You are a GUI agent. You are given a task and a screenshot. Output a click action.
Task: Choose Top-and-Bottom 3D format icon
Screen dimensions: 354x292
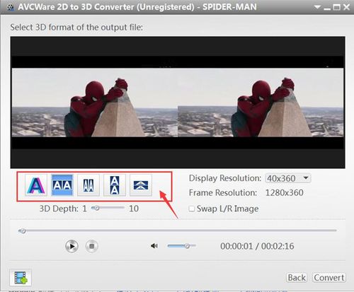115,185
